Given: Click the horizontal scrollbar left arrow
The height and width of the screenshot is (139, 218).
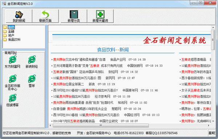Looking at the screenshot, I should [x=51, y=126].
